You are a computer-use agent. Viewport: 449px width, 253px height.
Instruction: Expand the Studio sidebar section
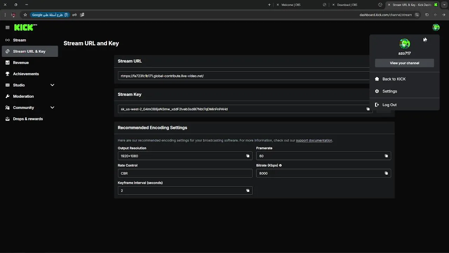(x=52, y=85)
